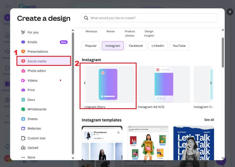Select the Instagram Ad (4:5) thumbnail
This screenshot has width=235, height=167.
164,84
